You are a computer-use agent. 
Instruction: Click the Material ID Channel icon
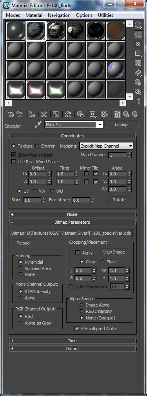pyautogui.click(x=93, y=115)
